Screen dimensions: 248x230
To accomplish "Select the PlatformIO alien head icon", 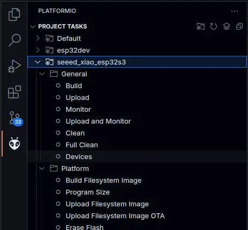I will 15,143.
